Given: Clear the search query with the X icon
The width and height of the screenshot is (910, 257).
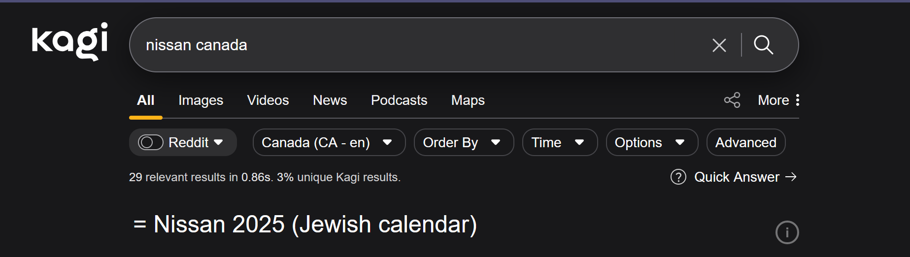Looking at the screenshot, I should [719, 45].
